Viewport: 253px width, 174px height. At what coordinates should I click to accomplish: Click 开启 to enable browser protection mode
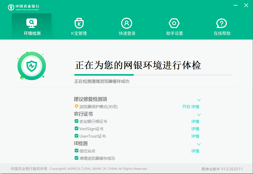coord(186,107)
